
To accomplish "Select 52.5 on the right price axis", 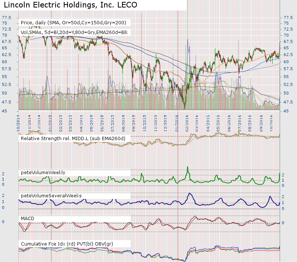I will point(288,84).
